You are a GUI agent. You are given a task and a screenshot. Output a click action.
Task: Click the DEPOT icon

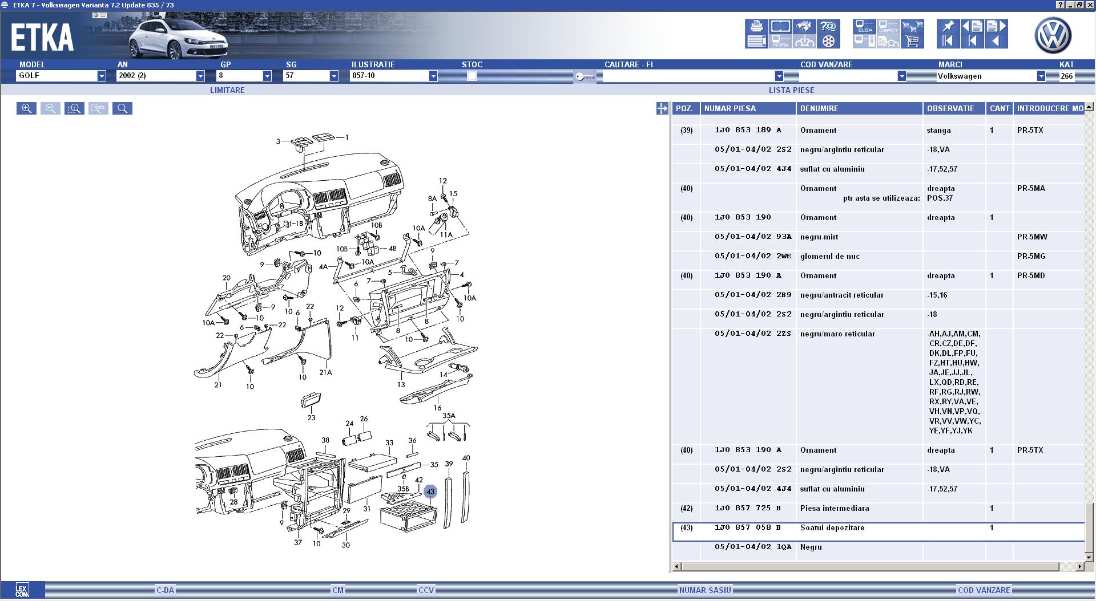coord(888,26)
